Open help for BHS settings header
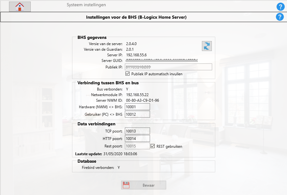287x195 pixels. pos(280,17)
